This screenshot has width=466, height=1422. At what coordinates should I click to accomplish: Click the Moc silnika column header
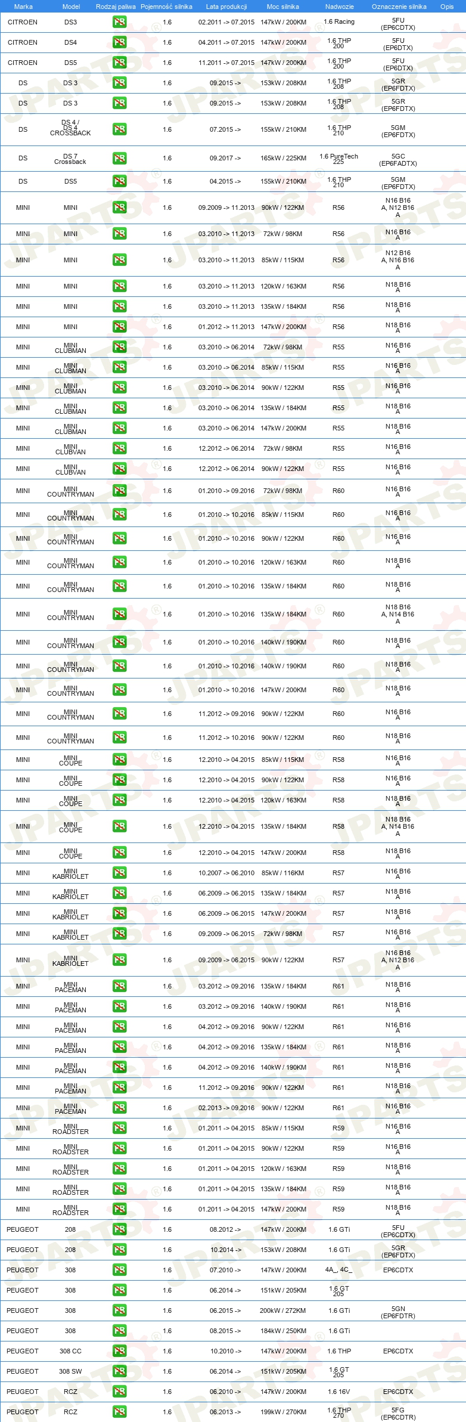(x=283, y=7)
